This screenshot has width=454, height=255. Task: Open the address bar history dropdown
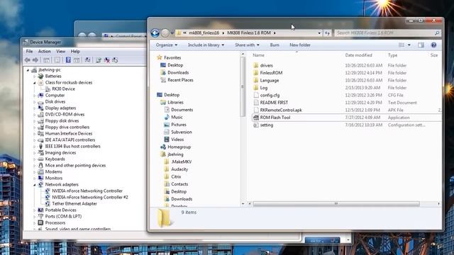(319, 33)
